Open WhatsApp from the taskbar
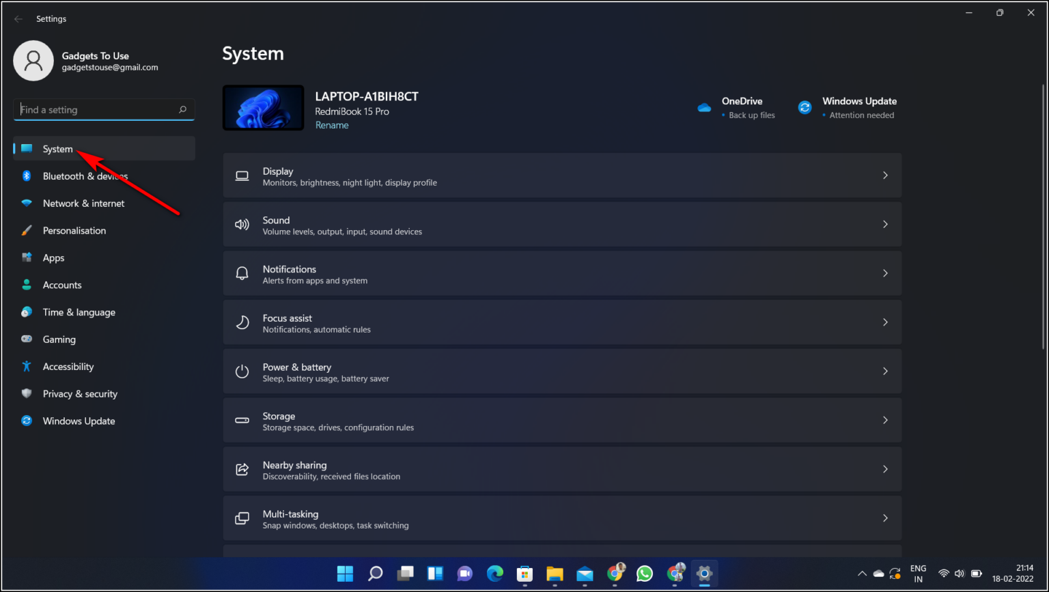The image size is (1049, 592). [644, 574]
